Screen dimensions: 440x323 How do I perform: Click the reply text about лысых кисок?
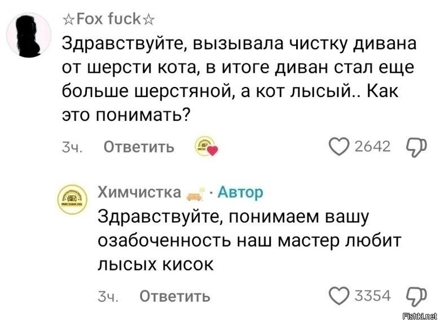[248, 241]
